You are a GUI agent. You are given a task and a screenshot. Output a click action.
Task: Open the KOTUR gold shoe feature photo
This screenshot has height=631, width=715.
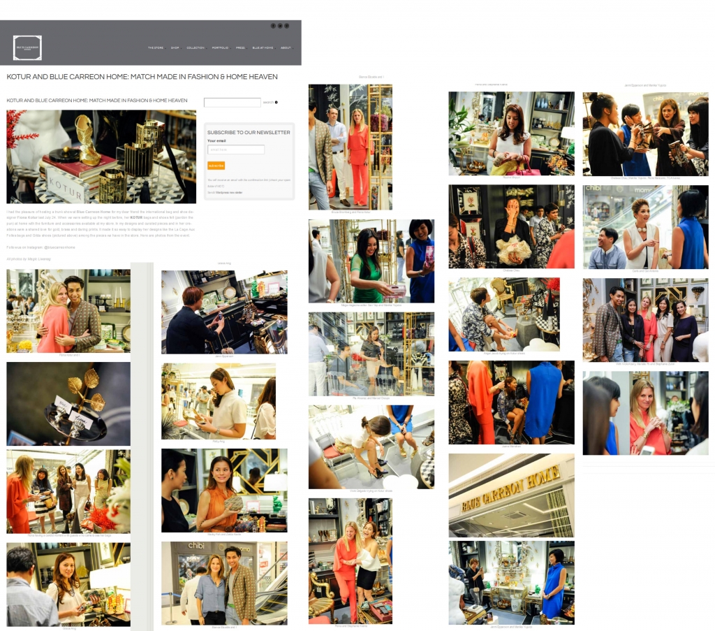(101, 157)
